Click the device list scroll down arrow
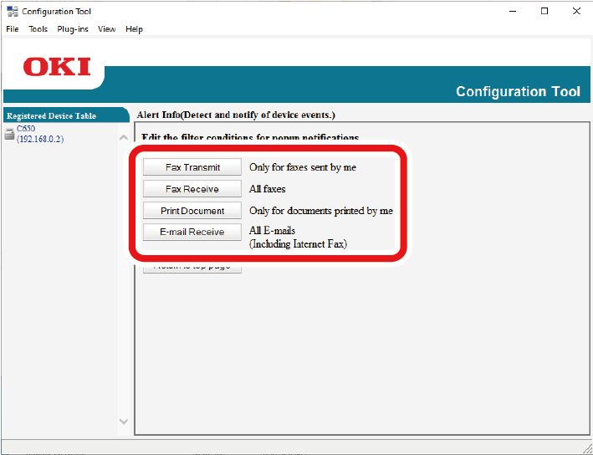Image resolution: width=593 pixels, height=455 pixels. 124,422
